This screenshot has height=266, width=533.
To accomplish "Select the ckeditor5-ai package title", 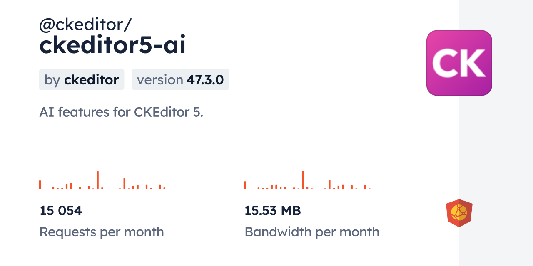I will point(112,45).
